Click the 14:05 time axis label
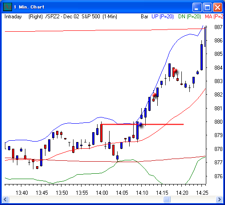 122,193
